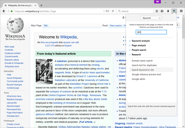Click Donate to Wikipedia
This screenshot has height=128, width=185.
click(x=14, y=63)
